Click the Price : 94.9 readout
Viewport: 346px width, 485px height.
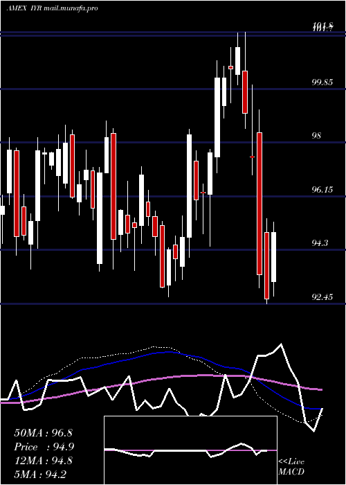click(x=44, y=447)
